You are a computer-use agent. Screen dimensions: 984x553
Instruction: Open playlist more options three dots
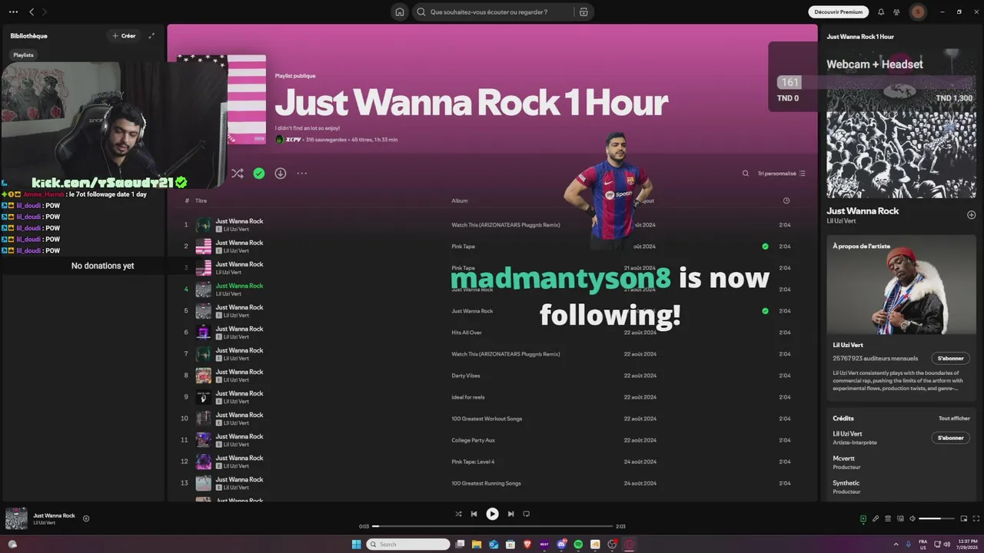(x=302, y=174)
